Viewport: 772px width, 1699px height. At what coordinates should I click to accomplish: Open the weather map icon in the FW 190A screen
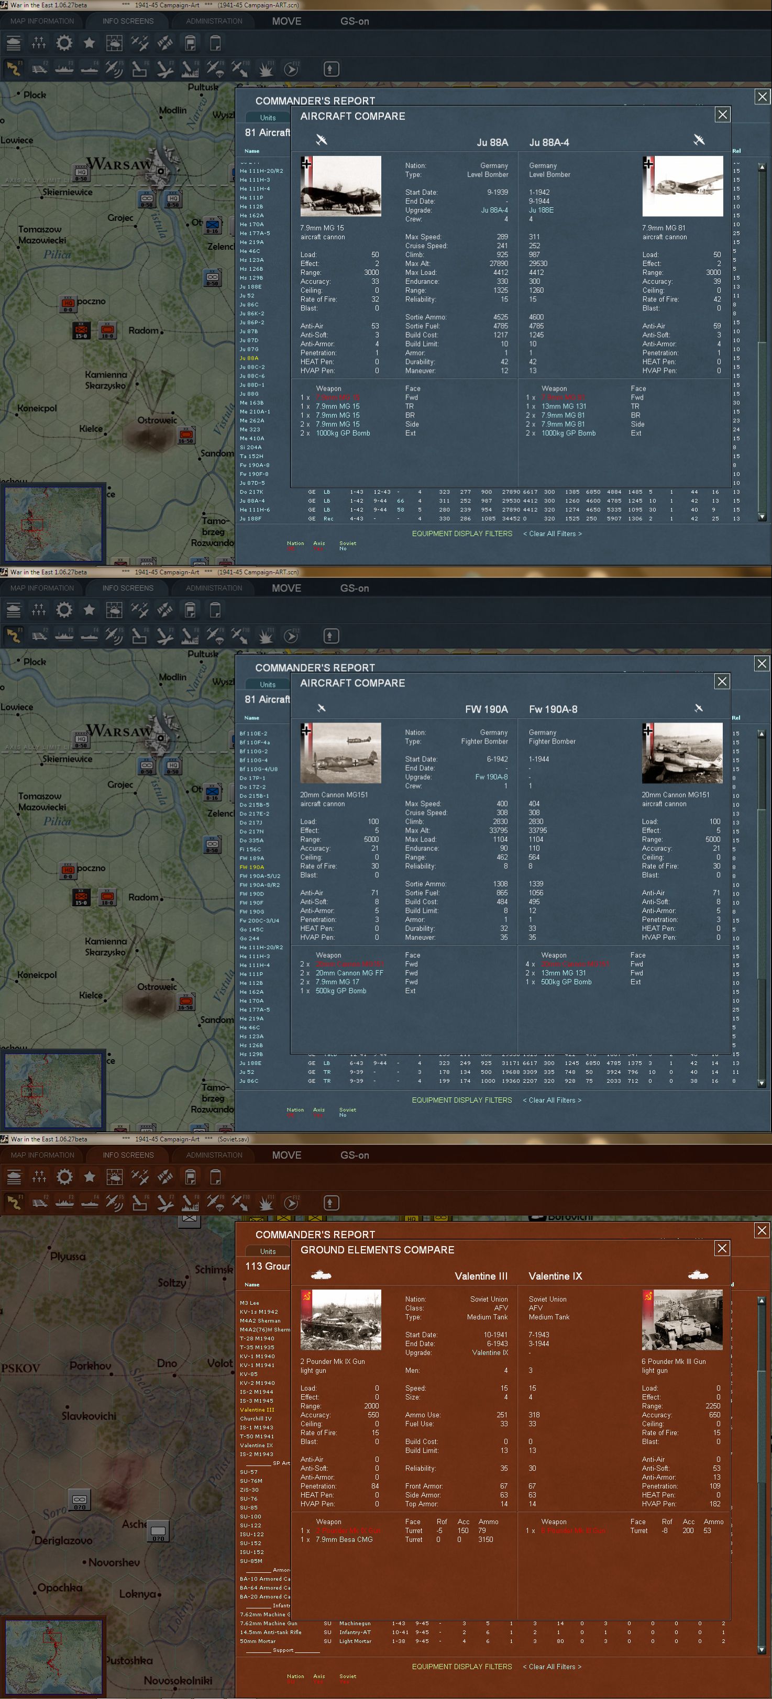pyautogui.click(x=114, y=610)
